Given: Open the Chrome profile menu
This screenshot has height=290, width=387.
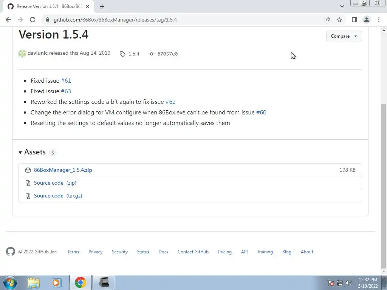Looking at the screenshot, I should 367,20.
